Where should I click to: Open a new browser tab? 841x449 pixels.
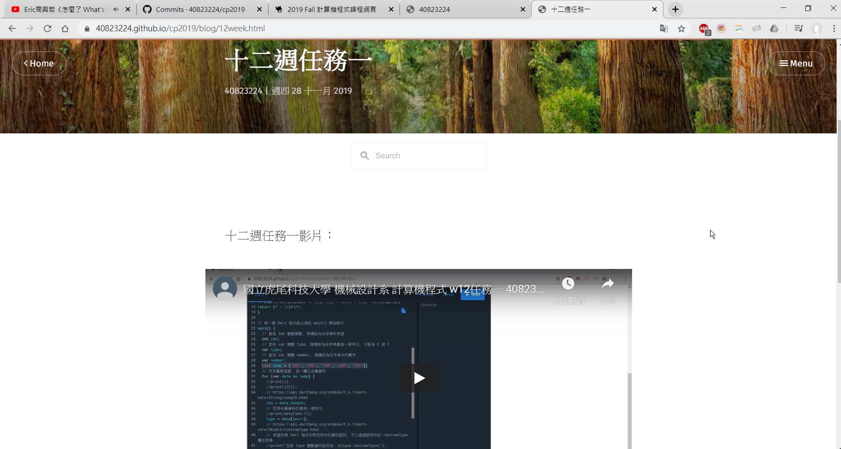click(x=675, y=9)
